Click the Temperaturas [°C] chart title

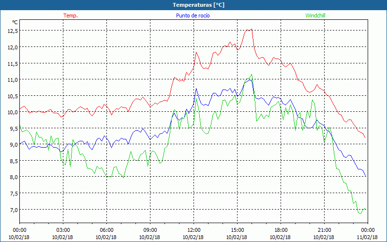[198, 5]
